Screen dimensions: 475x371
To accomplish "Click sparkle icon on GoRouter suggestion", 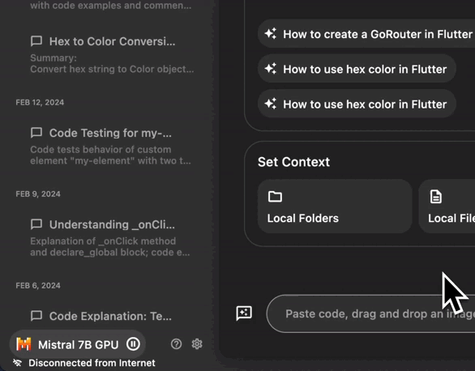I will [x=271, y=33].
